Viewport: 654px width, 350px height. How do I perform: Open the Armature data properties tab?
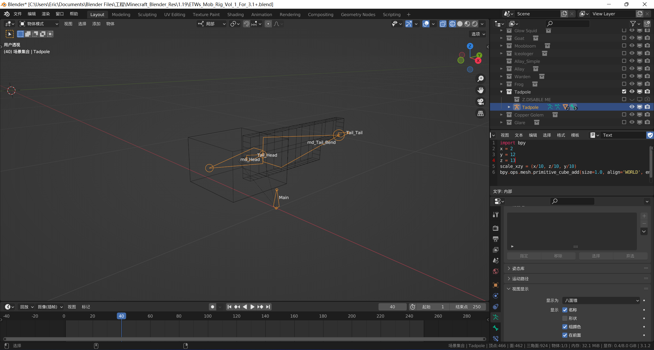tap(496, 317)
